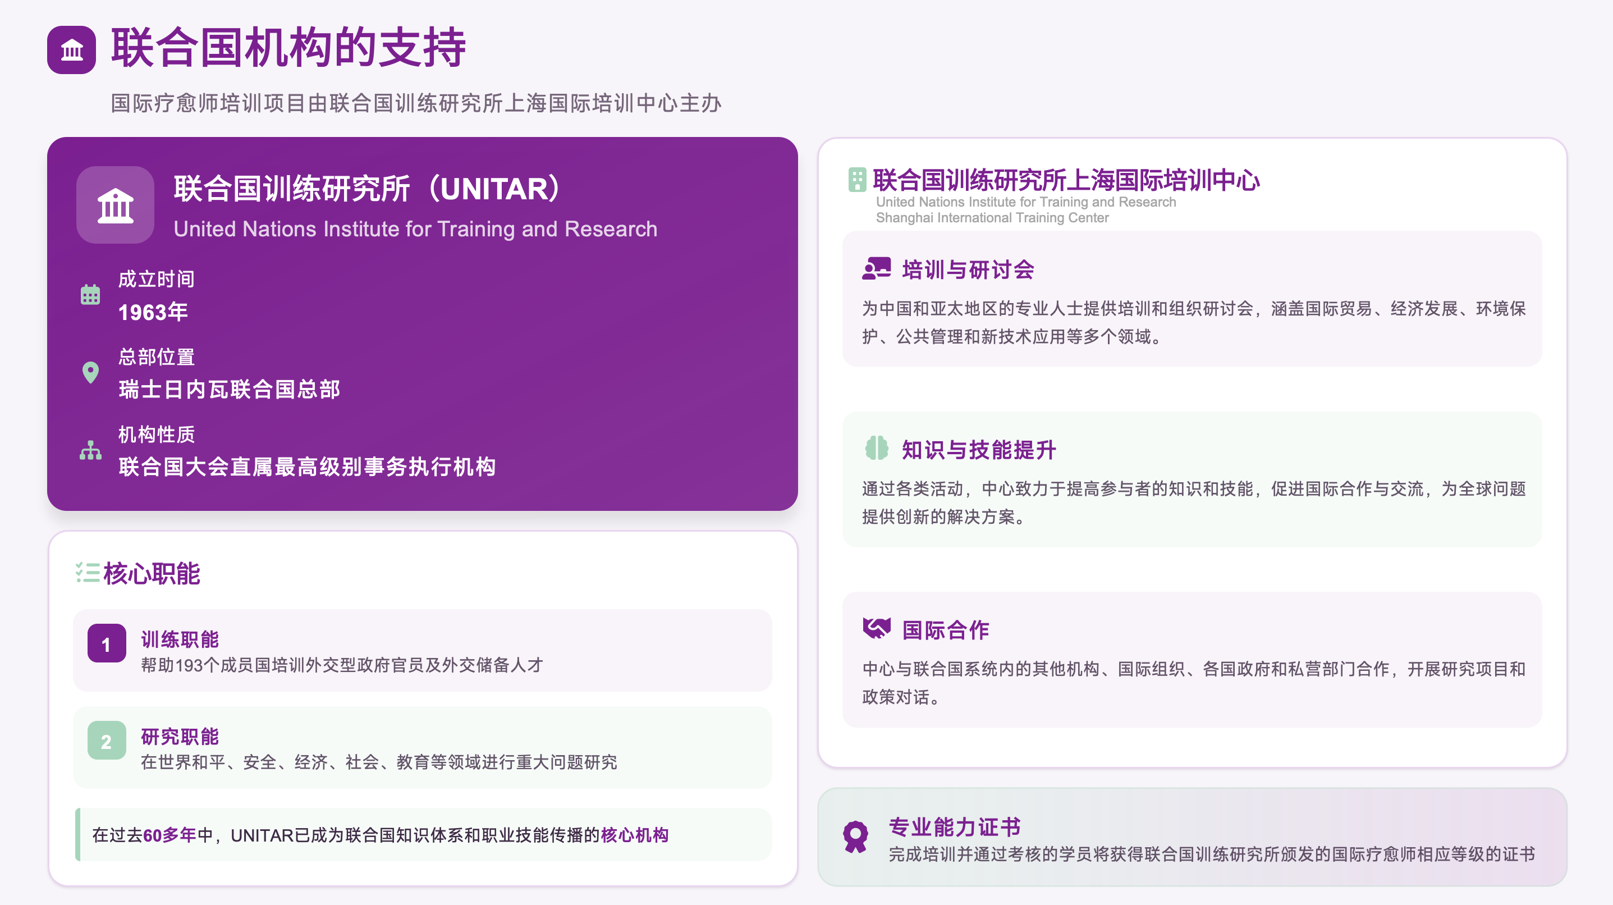Click the 训练职能 title
The height and width of the screenshot is (905, 1613).
click(x=180, y=639)
